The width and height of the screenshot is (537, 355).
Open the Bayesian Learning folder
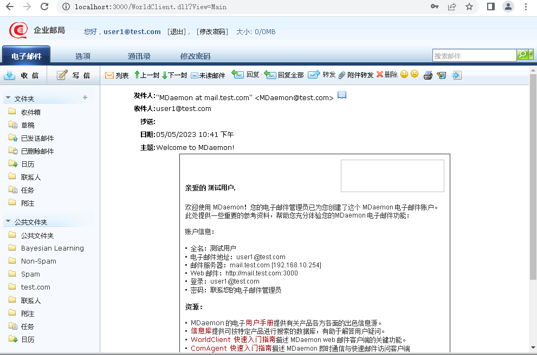point(52,248)
